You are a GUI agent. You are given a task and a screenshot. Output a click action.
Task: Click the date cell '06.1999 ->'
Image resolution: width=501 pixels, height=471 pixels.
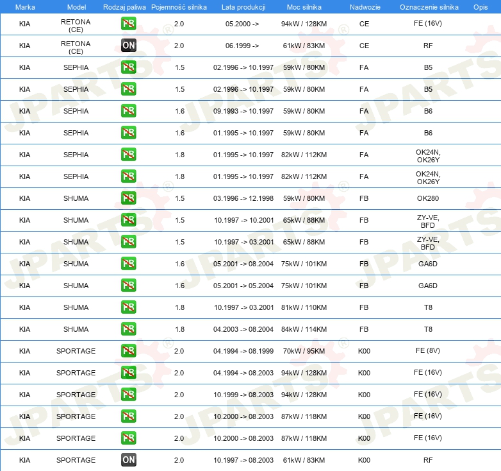pos(242,46)
